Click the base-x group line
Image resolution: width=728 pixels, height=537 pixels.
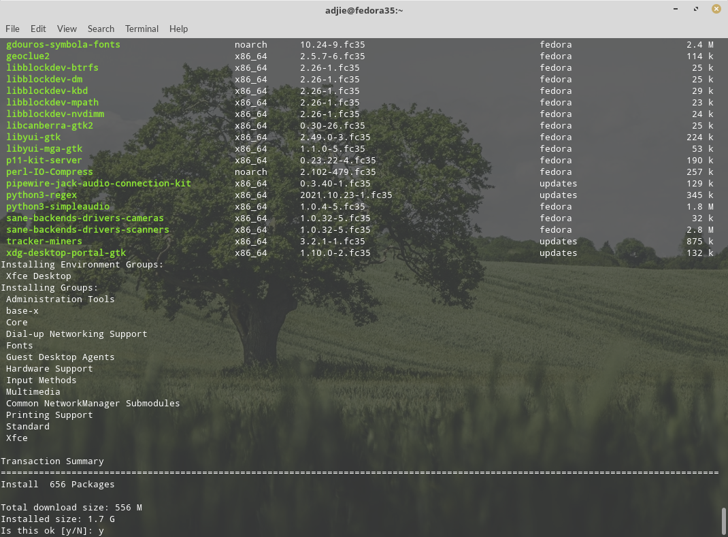tap(22, 311)
